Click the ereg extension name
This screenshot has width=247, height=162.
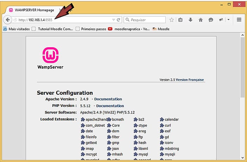pos(142,131)
